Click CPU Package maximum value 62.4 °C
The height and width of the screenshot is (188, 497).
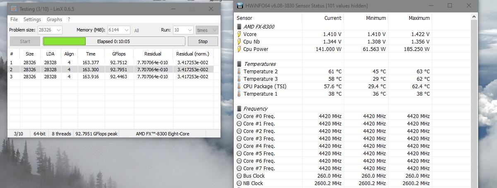click(x=418, y=86)
